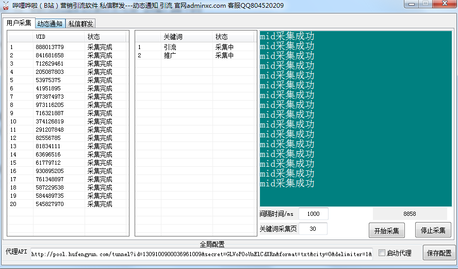Viewport: 458px width, 269px height.
Task: Click the 代理API URL input field
Action: tap(202, 254)
